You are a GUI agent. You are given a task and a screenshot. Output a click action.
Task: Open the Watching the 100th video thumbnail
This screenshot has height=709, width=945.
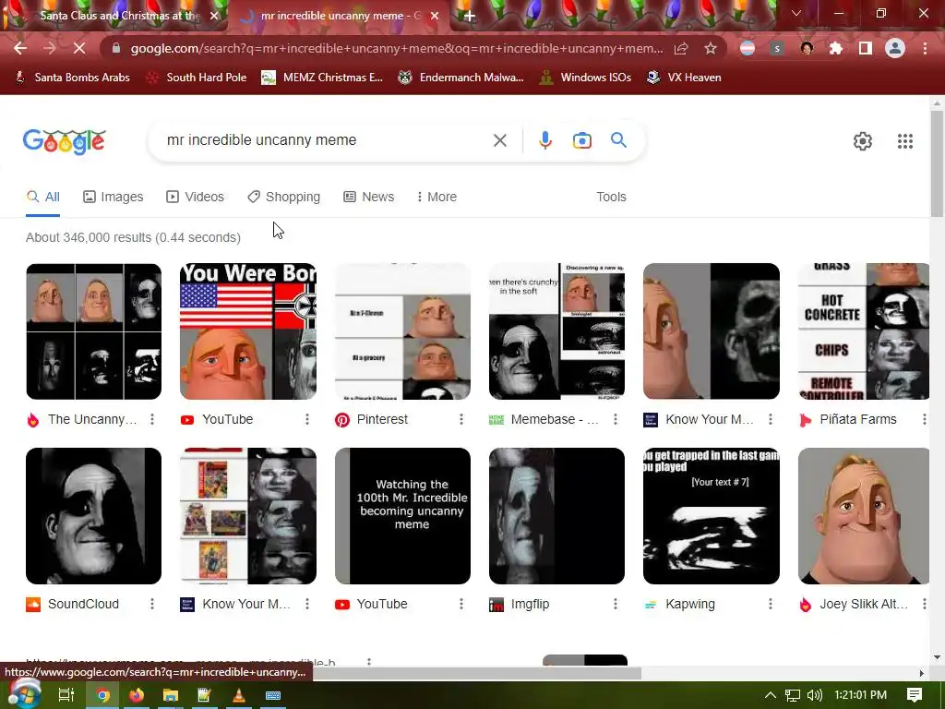tap(402, 515)
